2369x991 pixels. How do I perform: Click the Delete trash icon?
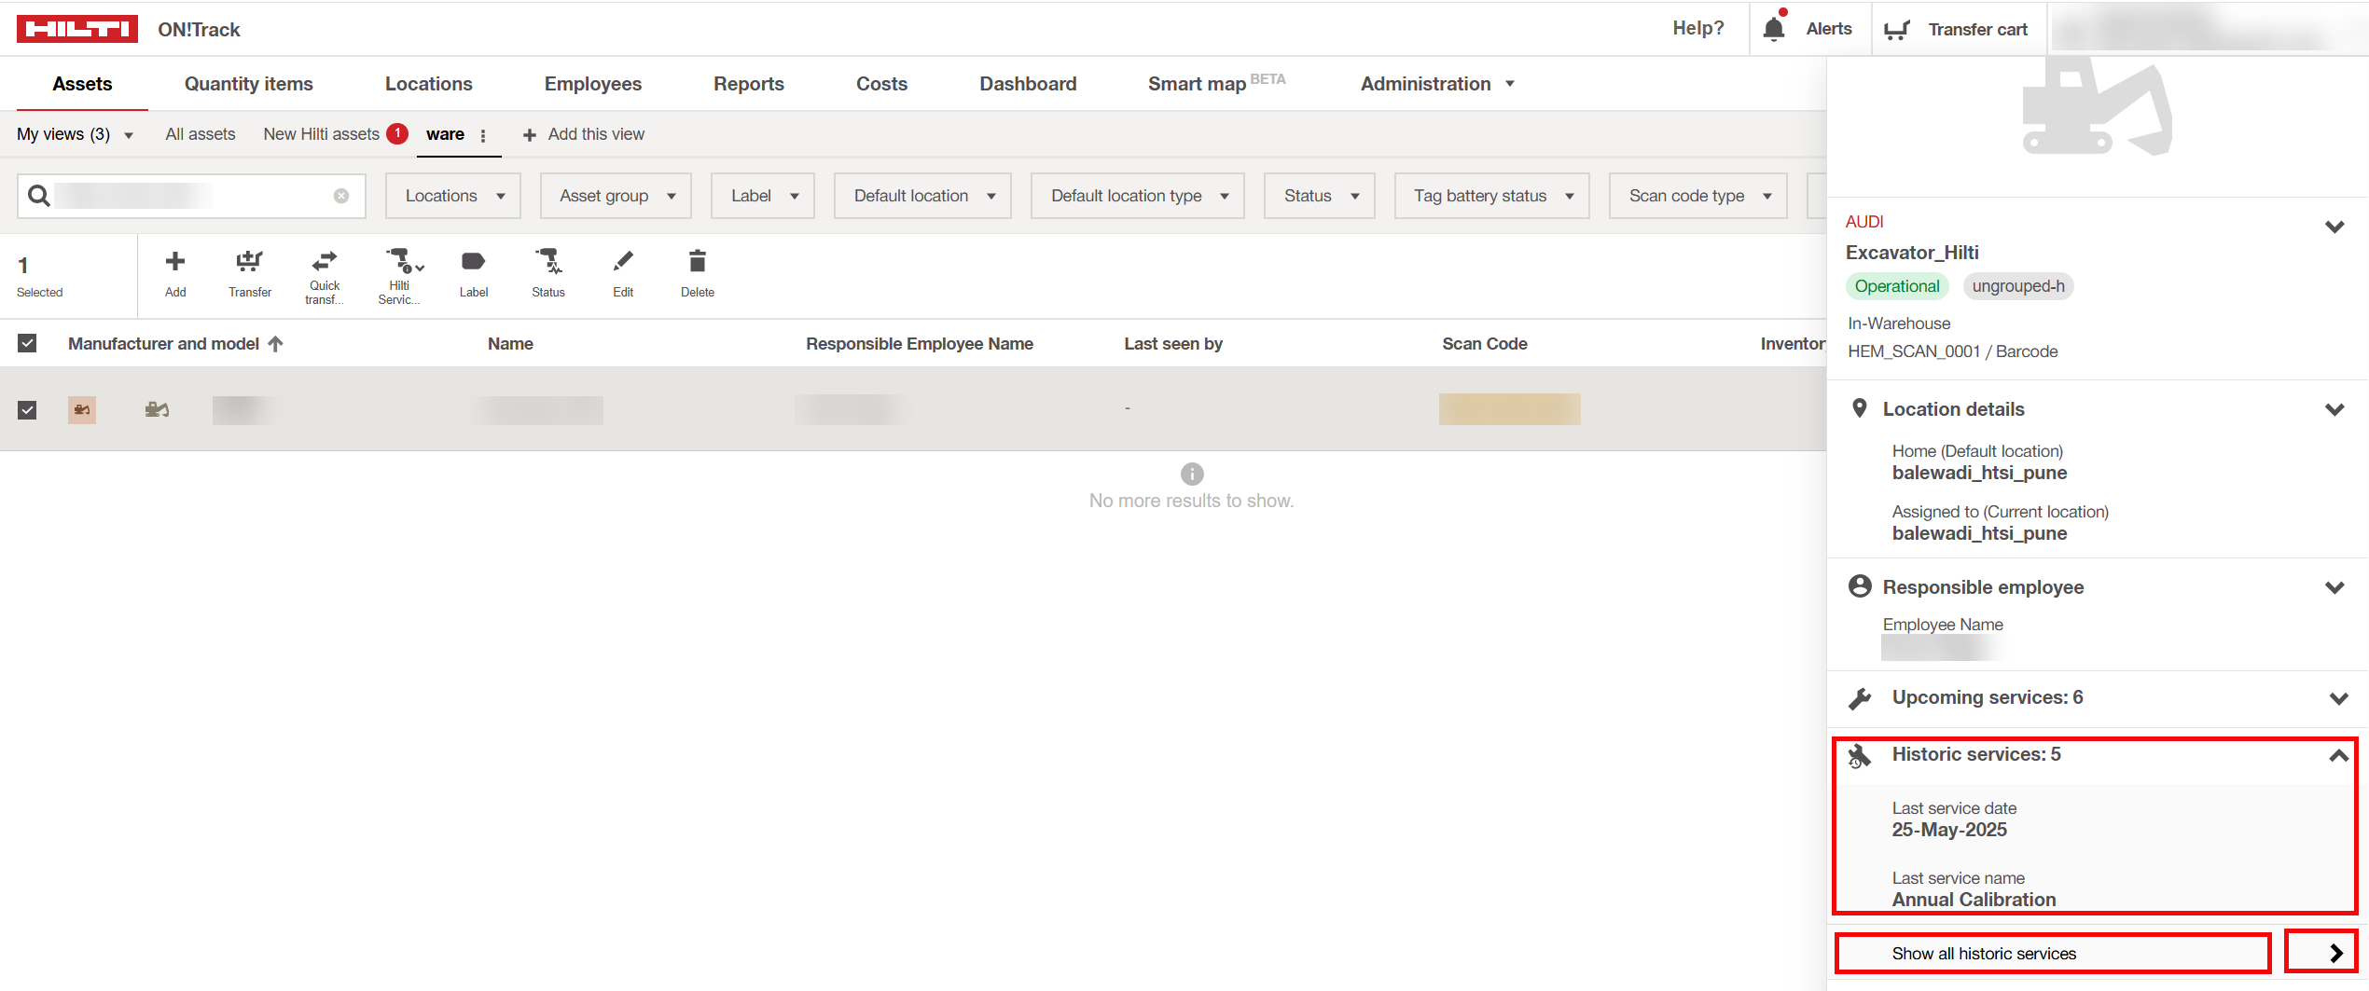[697, 262]
